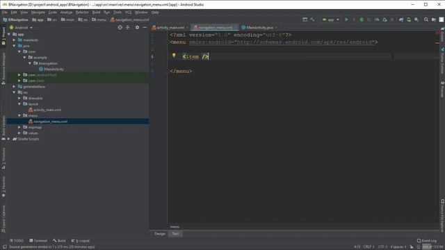
Task: Open the Tools menu
Action: pos(118,12)
